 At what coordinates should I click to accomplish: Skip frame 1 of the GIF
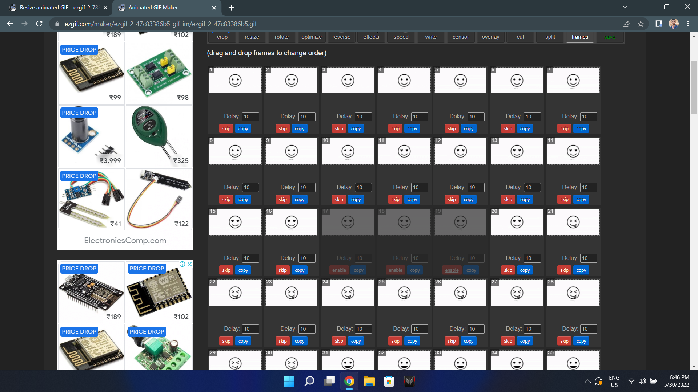pos(226,128)
